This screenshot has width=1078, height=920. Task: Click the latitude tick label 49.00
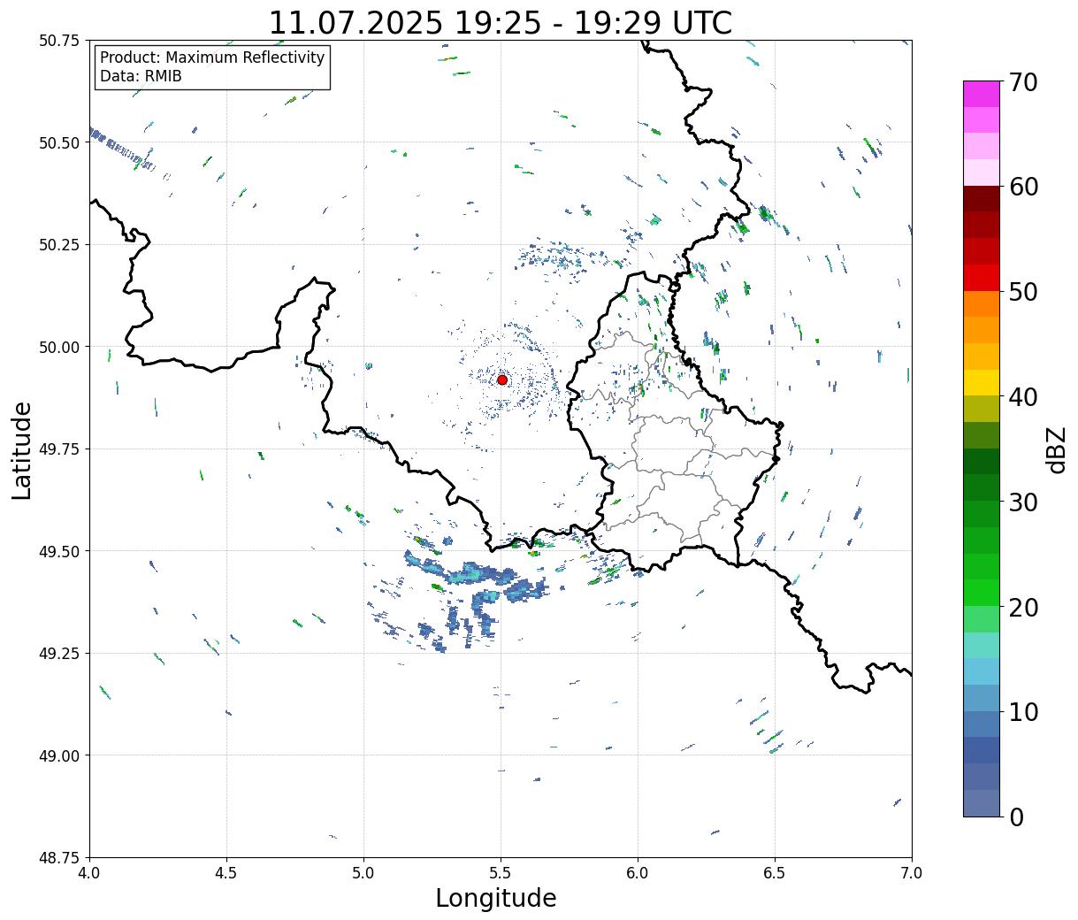coord(59,755)
